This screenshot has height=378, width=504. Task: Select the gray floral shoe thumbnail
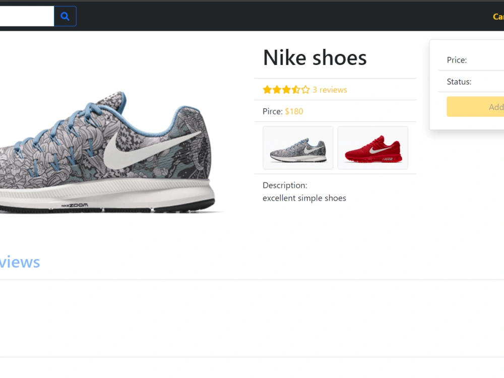[298, 148]
